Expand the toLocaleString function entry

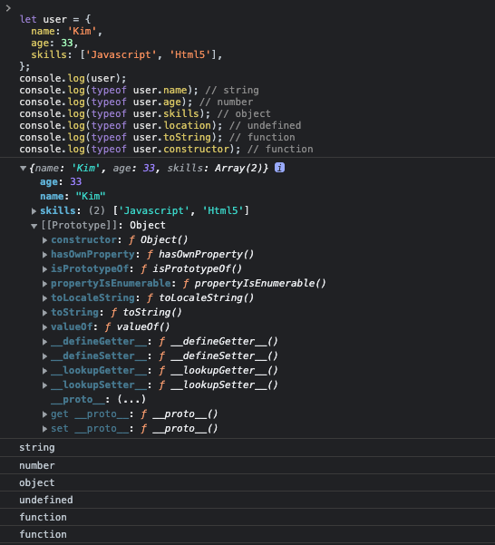[44, 298]
